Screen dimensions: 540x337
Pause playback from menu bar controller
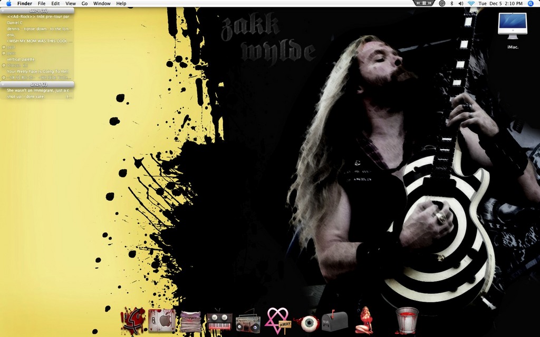pyautogui.click(x=424, y=3)
